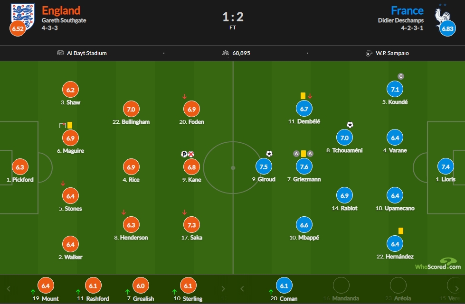Viewport: 465px width, 304px height.
Task: Click the France rooster crest
Action: coord(442,18)
